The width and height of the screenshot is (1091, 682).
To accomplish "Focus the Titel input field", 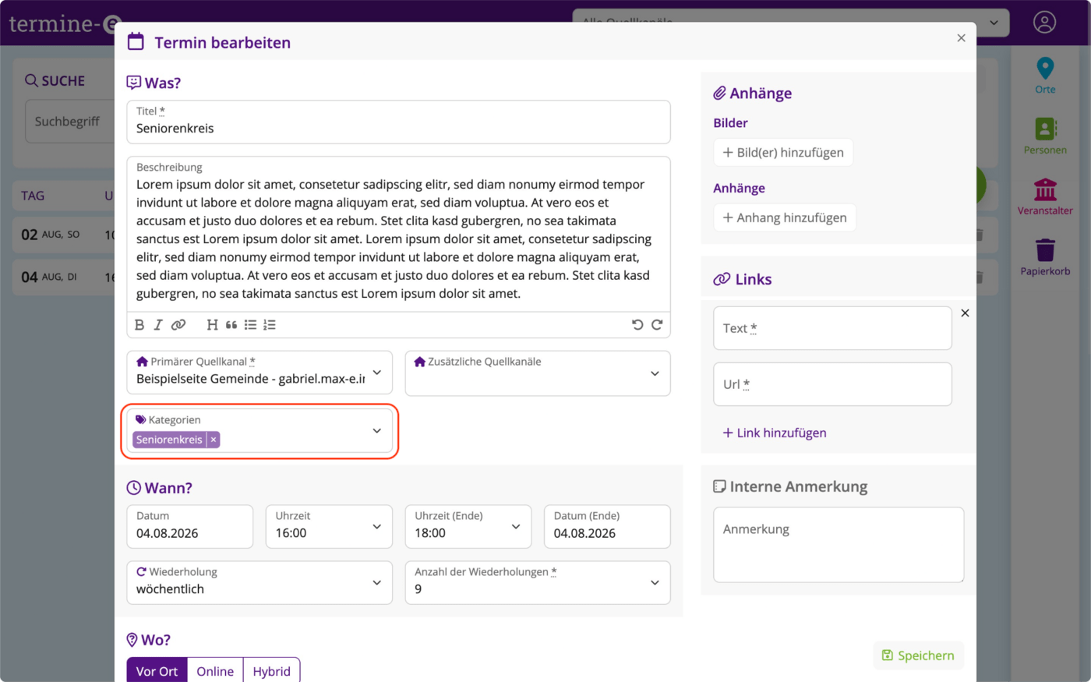I will coord(398,122).
